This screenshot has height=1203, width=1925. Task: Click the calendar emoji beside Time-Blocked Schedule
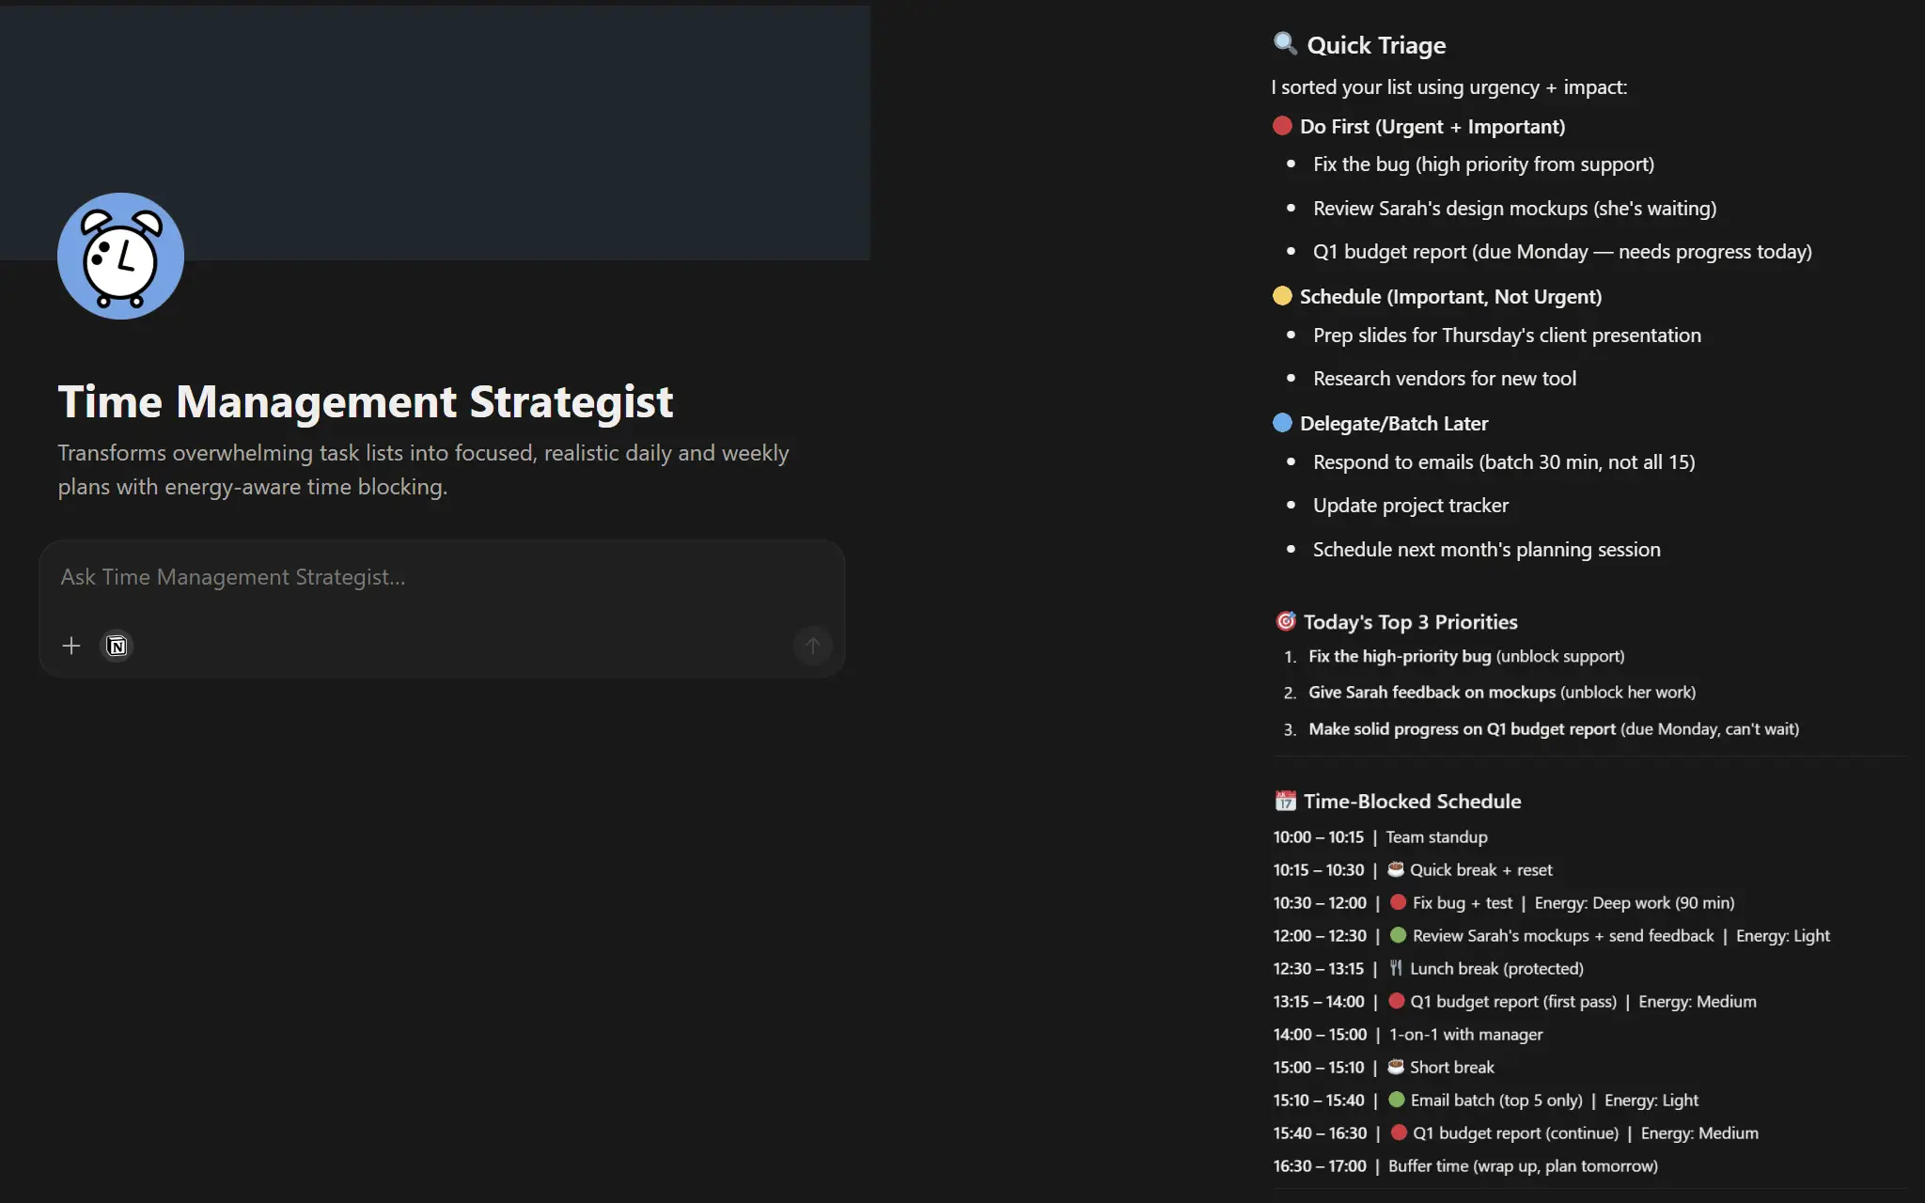pos(1284,800)
